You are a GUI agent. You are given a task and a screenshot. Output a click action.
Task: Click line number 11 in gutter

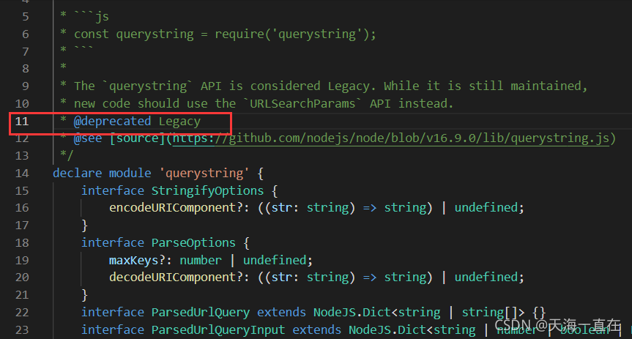pos(22,121)
